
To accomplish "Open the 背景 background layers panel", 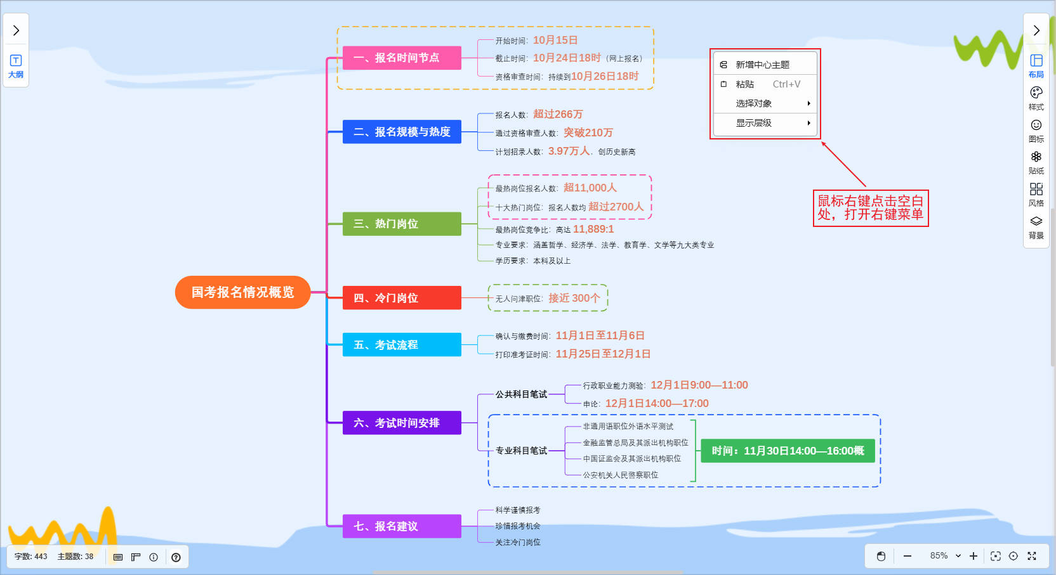I will (1036, 226).
